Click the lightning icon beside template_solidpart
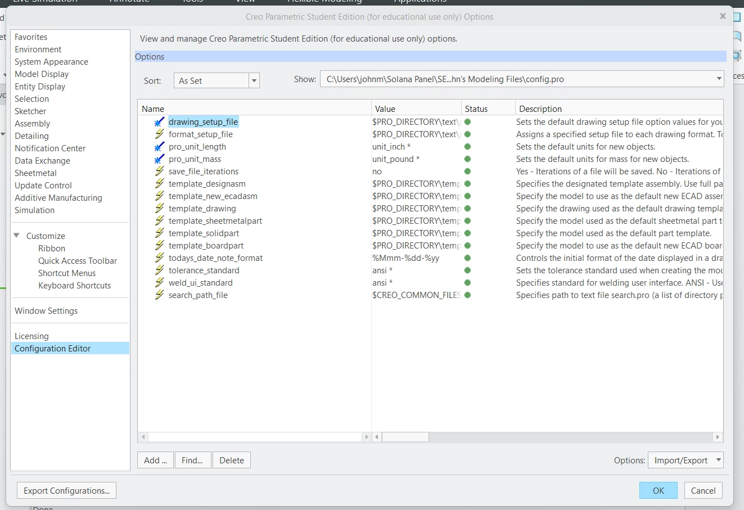 (x=160, y=233)
